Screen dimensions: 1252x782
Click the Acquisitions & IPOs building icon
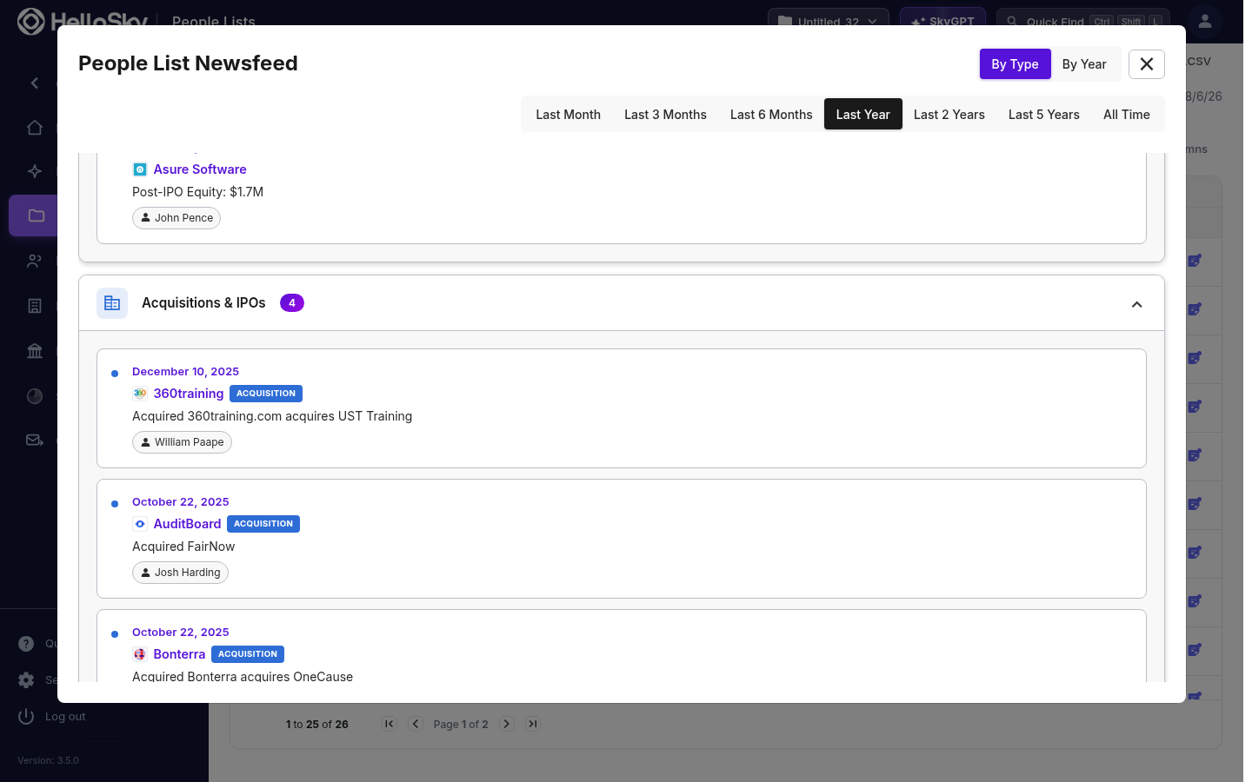pyautogui.click(x=112, y=303)
